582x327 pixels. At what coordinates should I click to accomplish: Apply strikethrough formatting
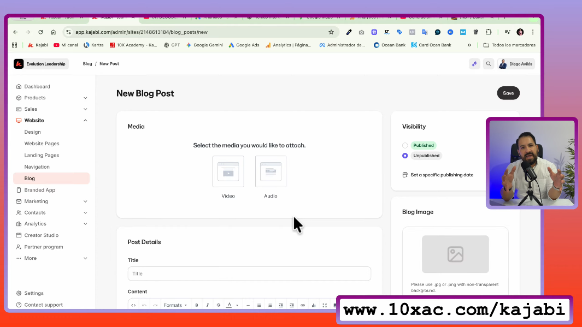coord(218,305)
